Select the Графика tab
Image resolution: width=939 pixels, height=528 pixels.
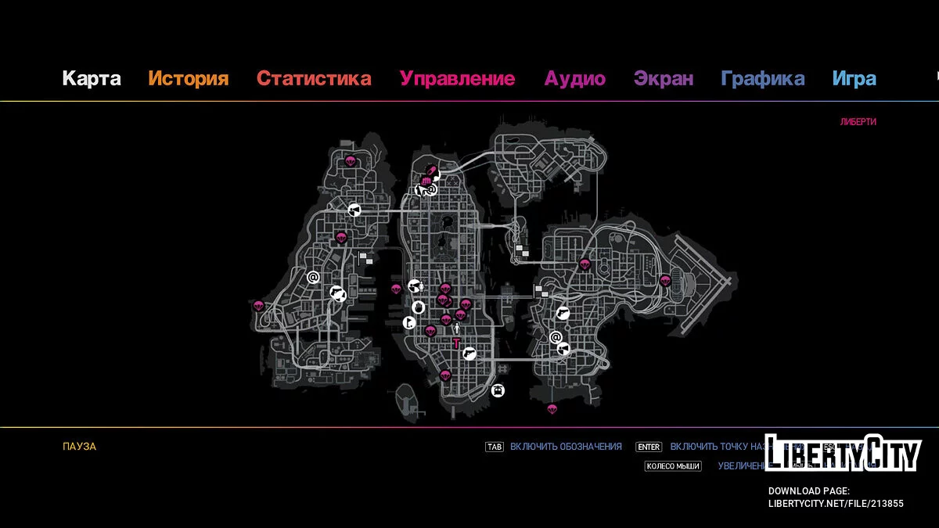tap(762, 78)
